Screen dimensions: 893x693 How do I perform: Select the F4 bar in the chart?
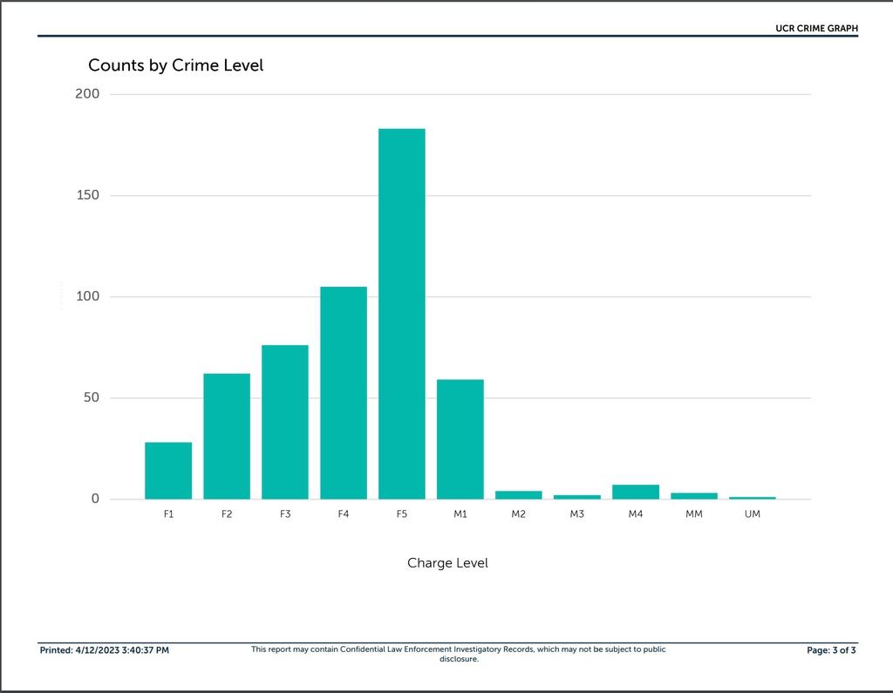coord(344,392)
